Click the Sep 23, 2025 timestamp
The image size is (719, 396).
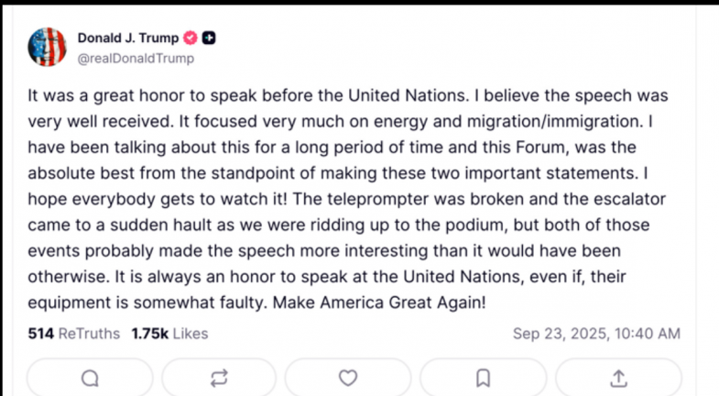pos(596,334)
